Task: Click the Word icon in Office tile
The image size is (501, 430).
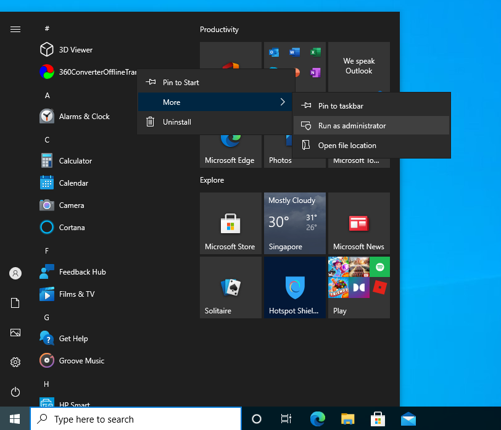Action: (x=294, y=52)
